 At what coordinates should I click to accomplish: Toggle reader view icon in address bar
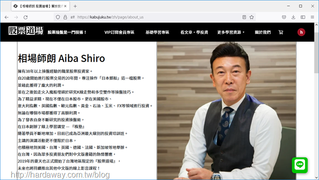point(244,17)
